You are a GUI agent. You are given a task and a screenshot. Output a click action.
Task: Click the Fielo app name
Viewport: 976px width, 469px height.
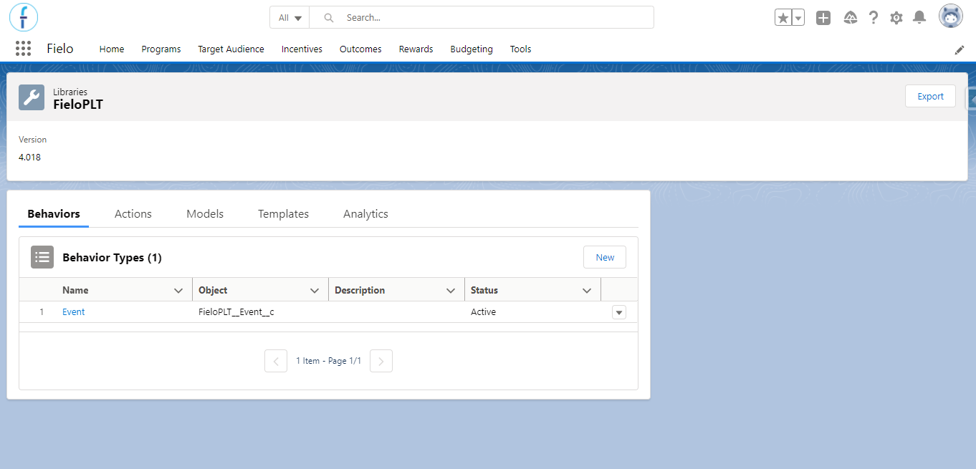point(60,49)
